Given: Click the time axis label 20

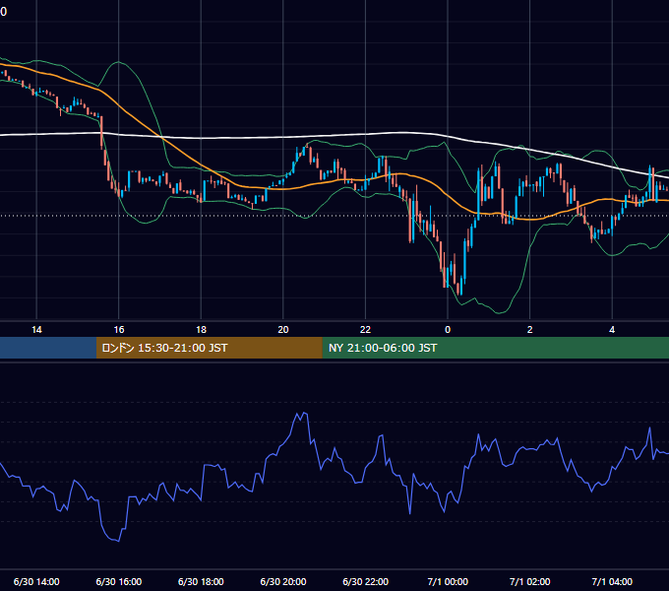Looking at the screenshot, I should (x=283, y=330).
